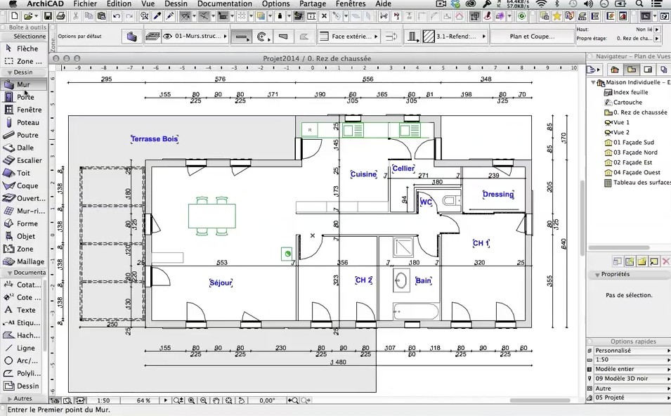Open wall default settings dialog icon
Screen dimensions: 671x416
pos(132,37)
